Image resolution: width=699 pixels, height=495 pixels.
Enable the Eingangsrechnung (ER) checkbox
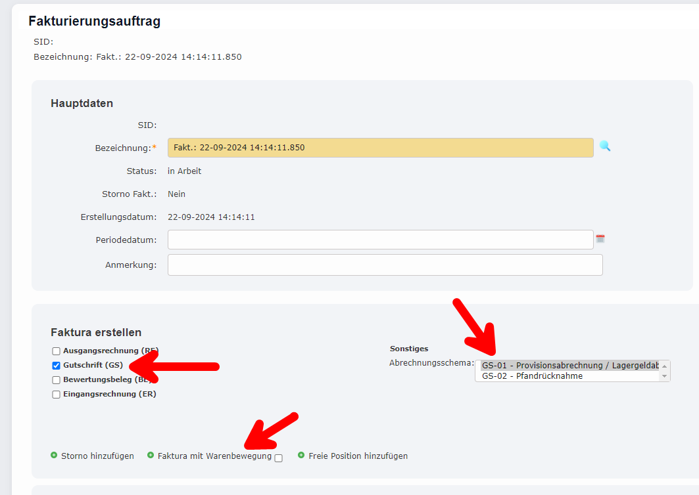click(x=56, y=394)
